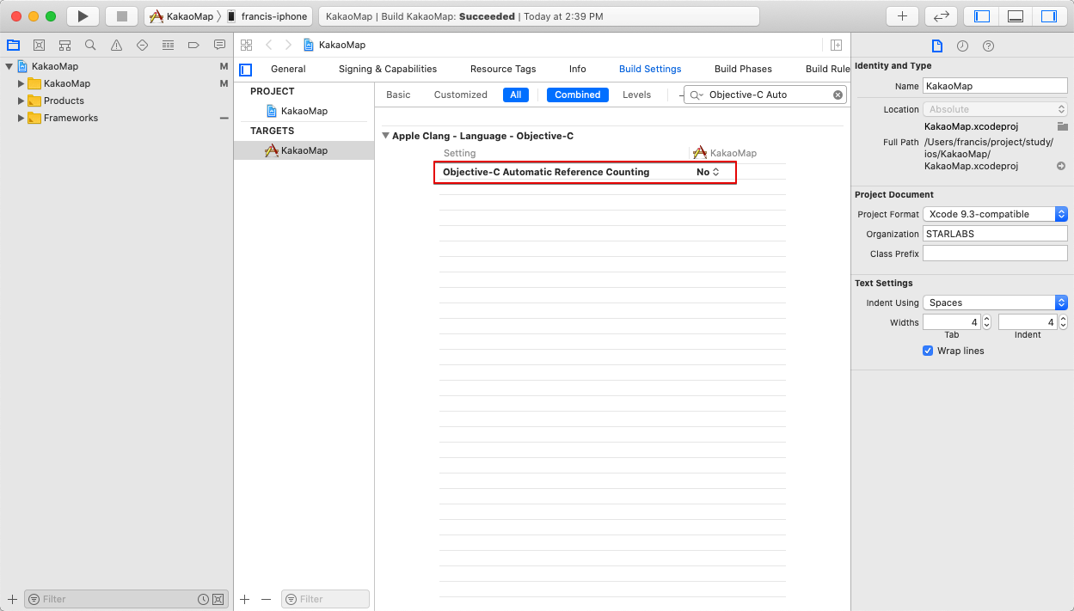This screenshot has height=611, width=1074.
Task: Open the Location dropdown
Action: pyautogui.click(x=995, y=109)
